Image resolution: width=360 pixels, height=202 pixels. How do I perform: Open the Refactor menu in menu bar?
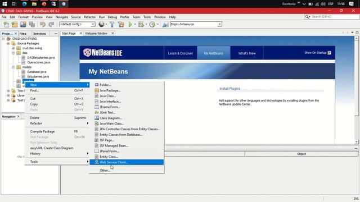click(x=89, y=17)
